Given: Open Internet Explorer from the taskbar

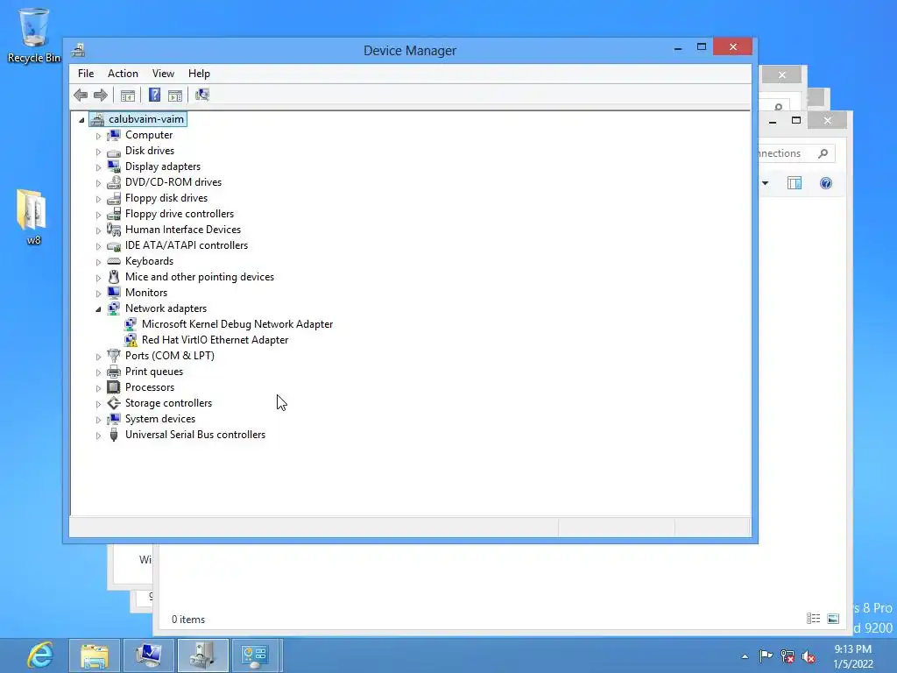Looking at the screenshot, I should pyautogui.click(x=40, y=655).
